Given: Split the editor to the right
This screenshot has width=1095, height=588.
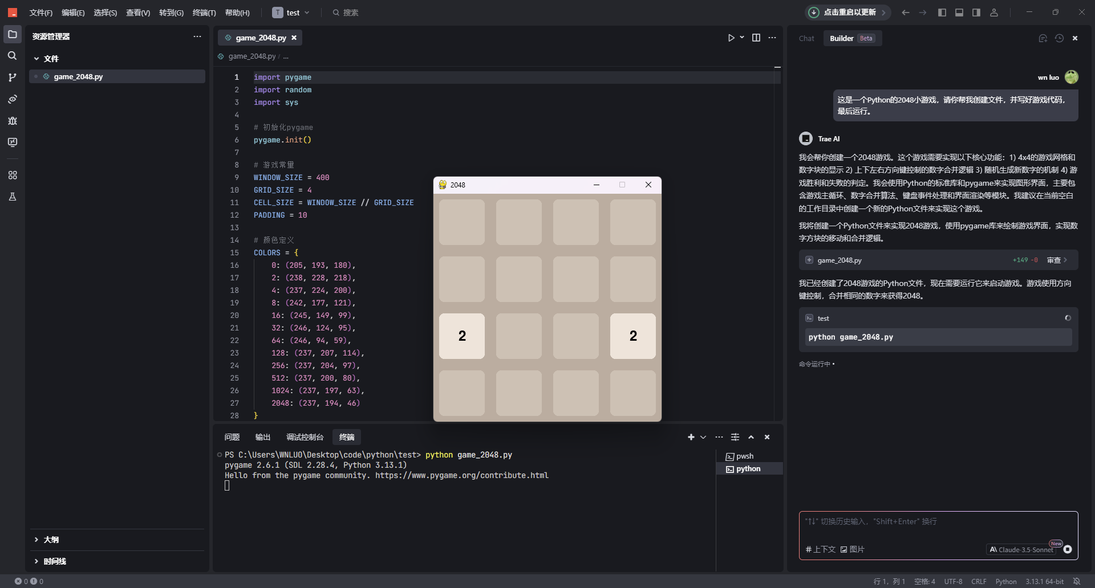Looking at the screenshot, I should pyautogui.click(x=756, y=38).
